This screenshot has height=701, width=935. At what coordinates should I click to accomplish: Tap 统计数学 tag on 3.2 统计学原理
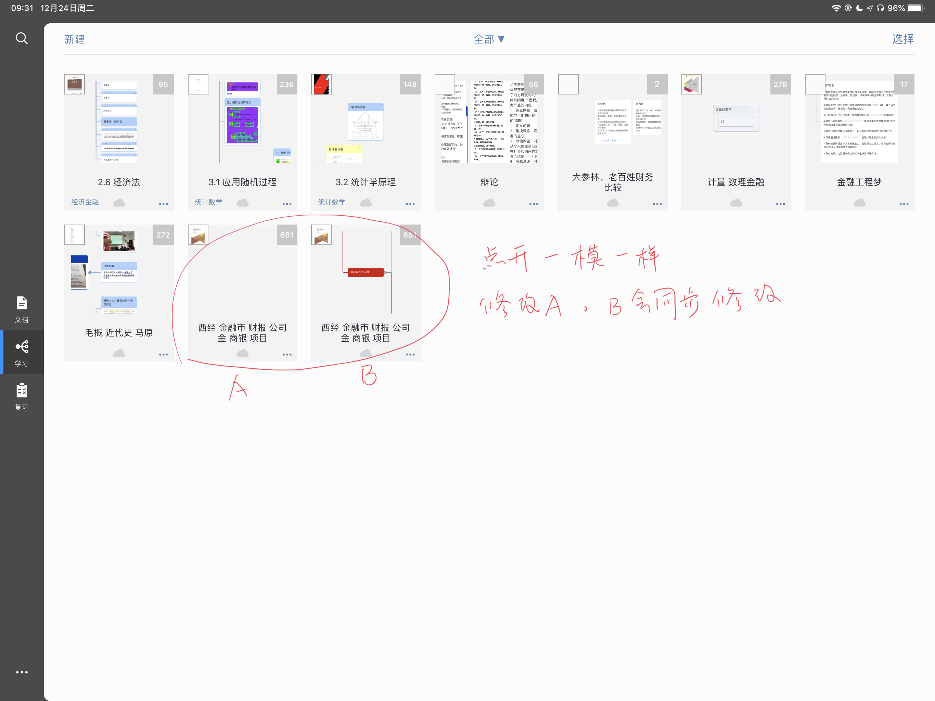click(332, 202)
